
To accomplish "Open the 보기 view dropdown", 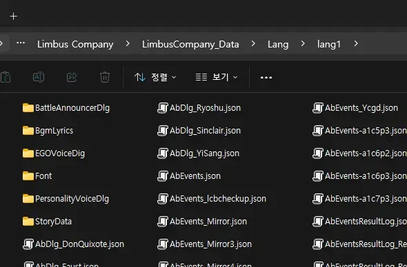I will pos(217,77).
